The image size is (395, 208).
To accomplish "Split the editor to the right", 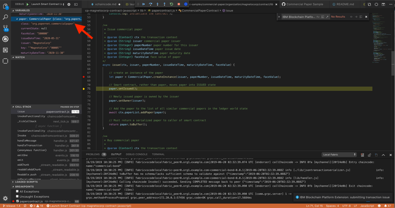I will [383, 4].
